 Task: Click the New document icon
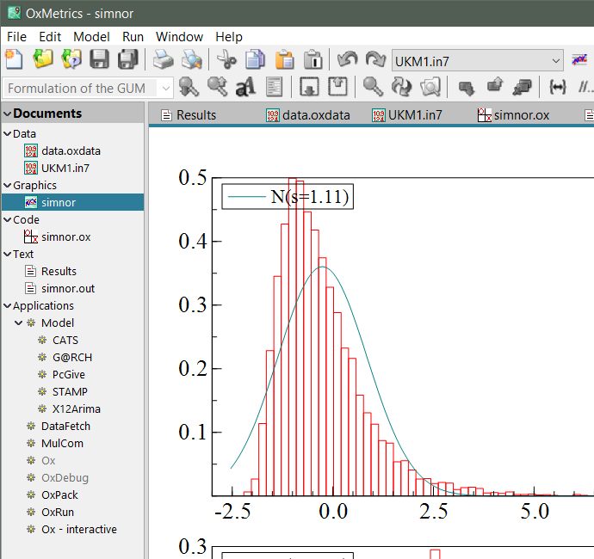tap(15, 59)
